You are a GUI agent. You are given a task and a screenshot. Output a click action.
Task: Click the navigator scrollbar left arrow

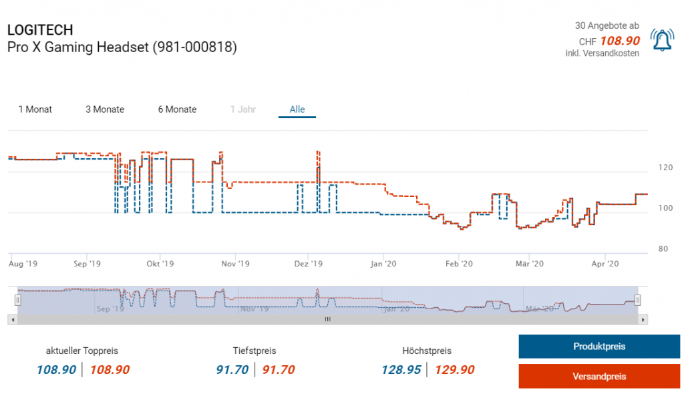[x=11, y=320]
